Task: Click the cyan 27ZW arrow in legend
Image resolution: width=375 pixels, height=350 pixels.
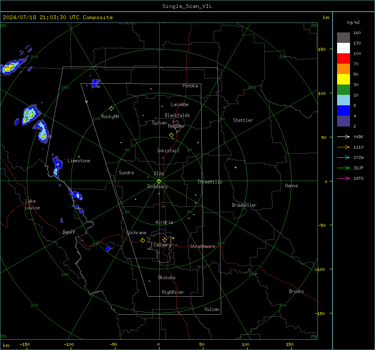Action: [x=343, y=157]
